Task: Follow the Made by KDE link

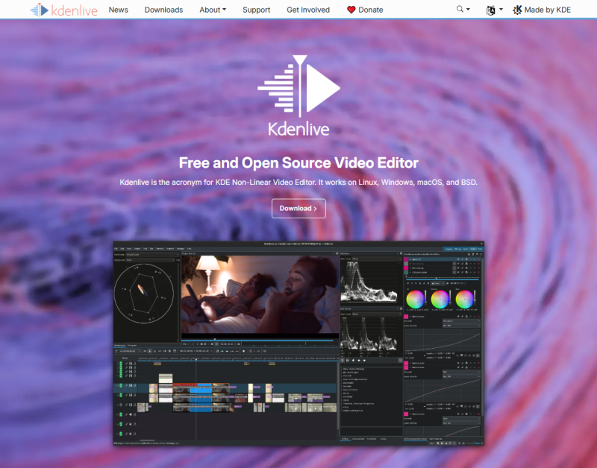Action: (542, 10)
